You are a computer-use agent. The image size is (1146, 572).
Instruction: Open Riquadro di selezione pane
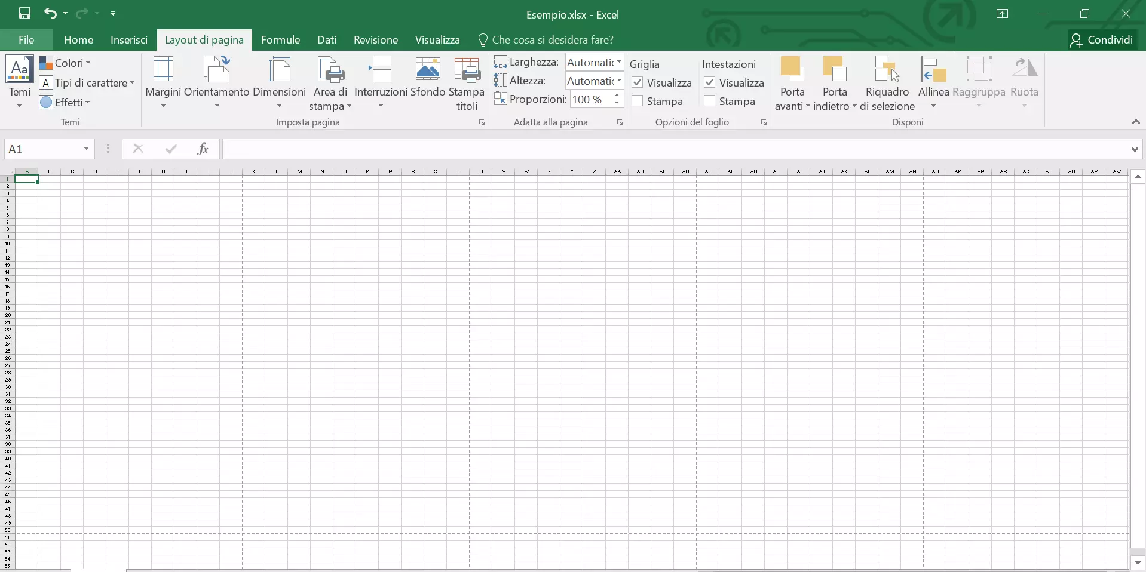[887, 82]
